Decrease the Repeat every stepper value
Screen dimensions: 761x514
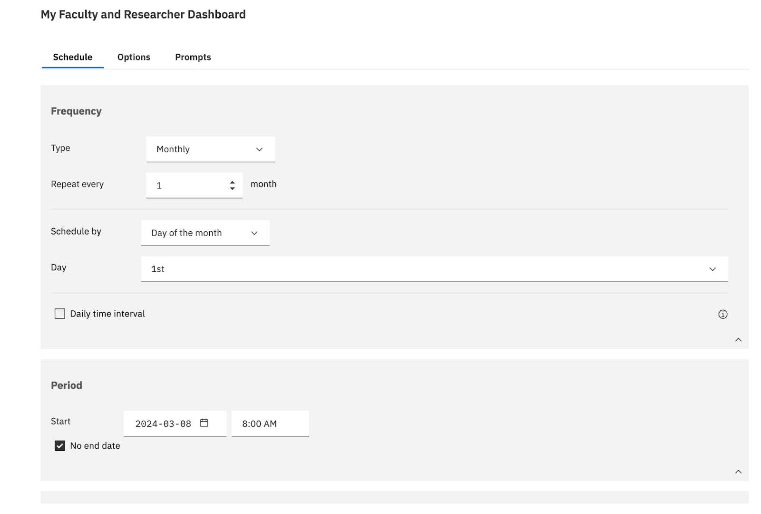(232, 188)
